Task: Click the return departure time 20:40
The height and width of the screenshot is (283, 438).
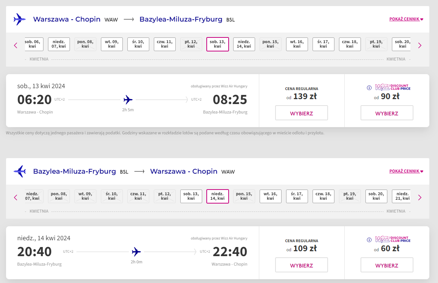Action: [34, 252]
